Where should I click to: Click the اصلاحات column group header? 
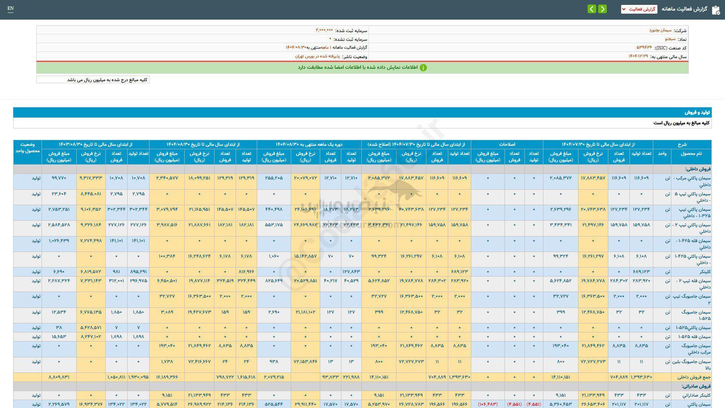507,144
